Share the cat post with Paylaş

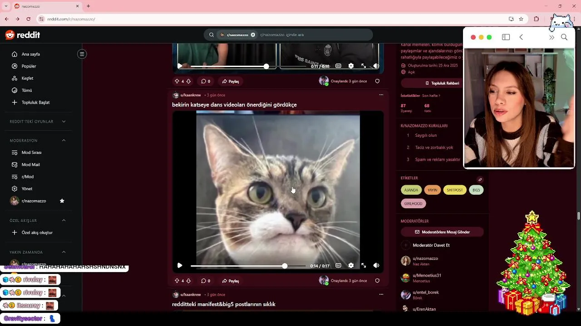tap(231, 281)
